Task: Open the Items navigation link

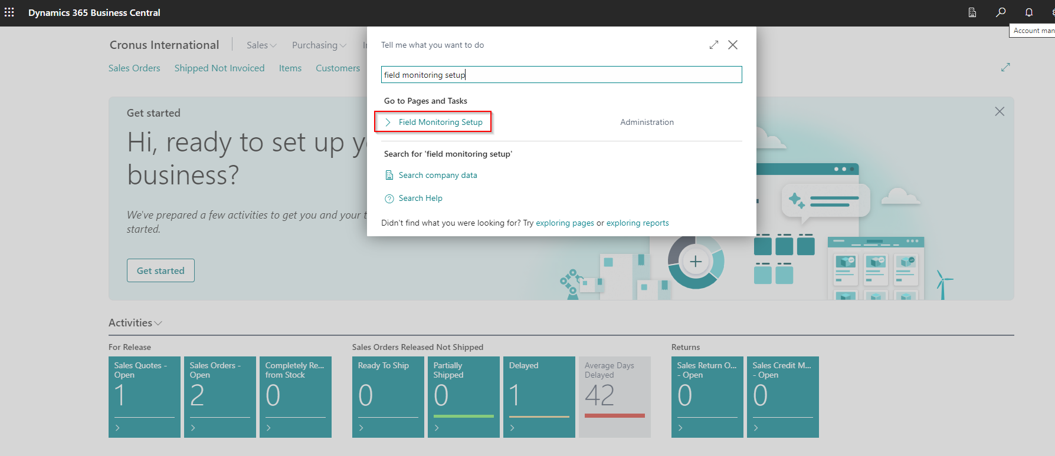Action: (290, 68)
